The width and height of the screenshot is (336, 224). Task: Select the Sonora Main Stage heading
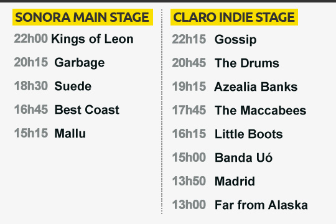pyautogui.click(x=83, y=17)
